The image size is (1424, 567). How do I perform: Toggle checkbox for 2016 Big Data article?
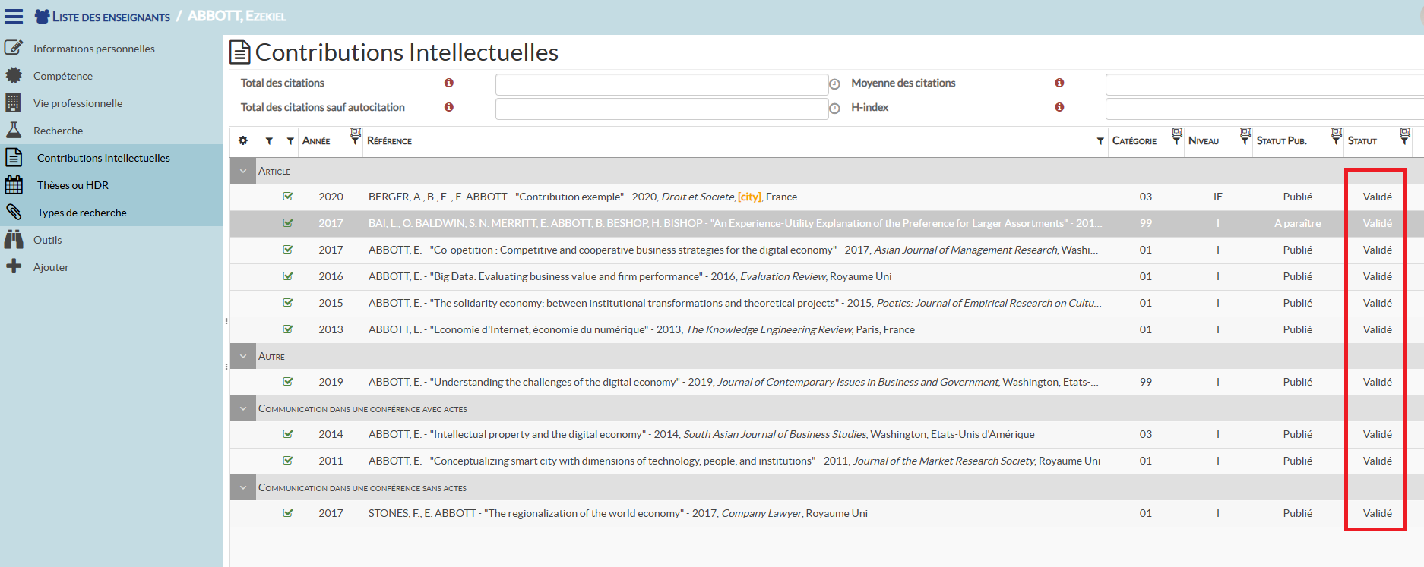coord(288,276)
